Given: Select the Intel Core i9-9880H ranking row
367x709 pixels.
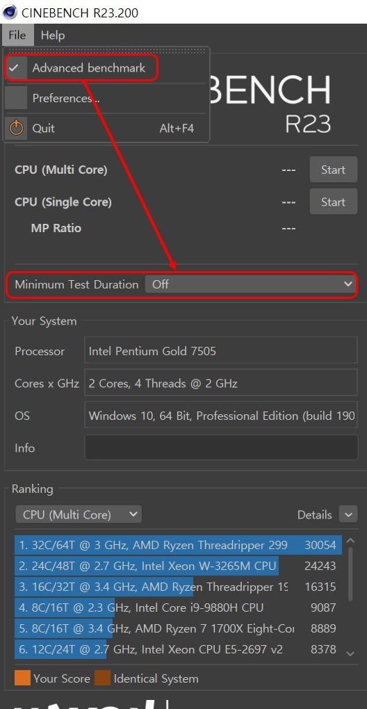Looking at the screenshot, I should coord(178,608).
